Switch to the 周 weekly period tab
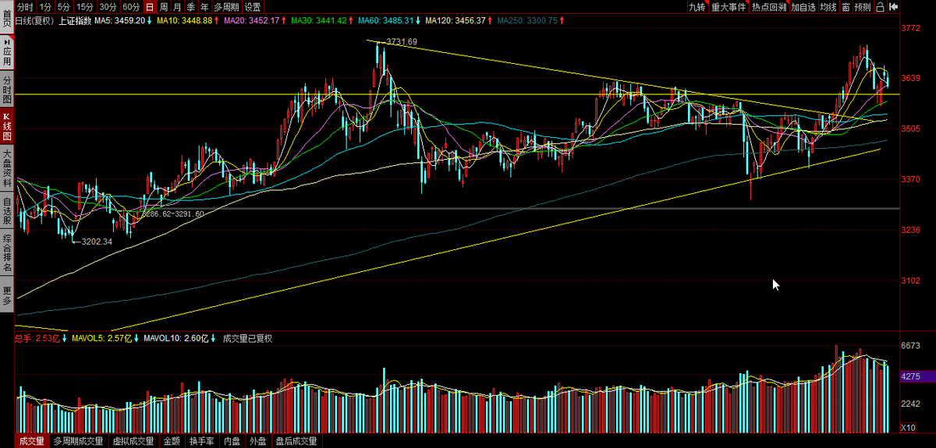Image resolution: width=936 pixels, height=448 pixels. point(164,6)
